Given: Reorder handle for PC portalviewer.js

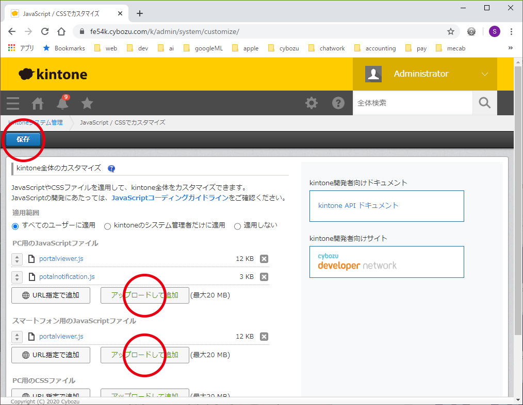Looking at the screenshot, I should click(17, 259).
